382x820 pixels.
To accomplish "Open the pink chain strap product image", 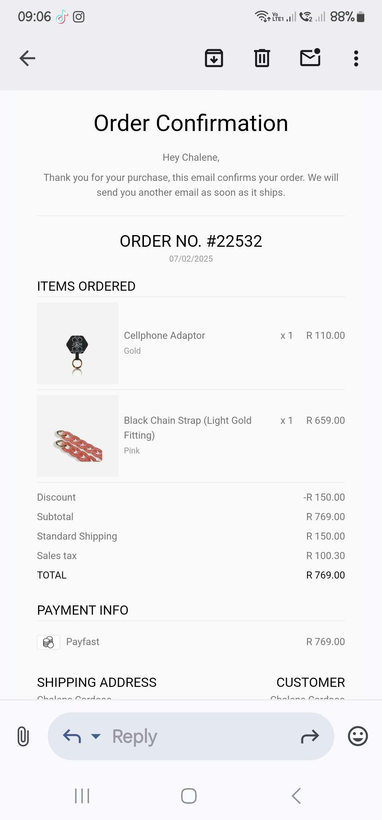I will (x=77, y=436).
